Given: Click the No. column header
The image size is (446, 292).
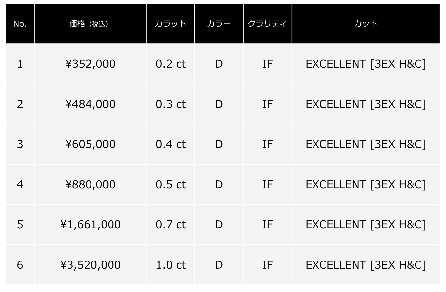Looking at the screenshot, I should (20, 24).
